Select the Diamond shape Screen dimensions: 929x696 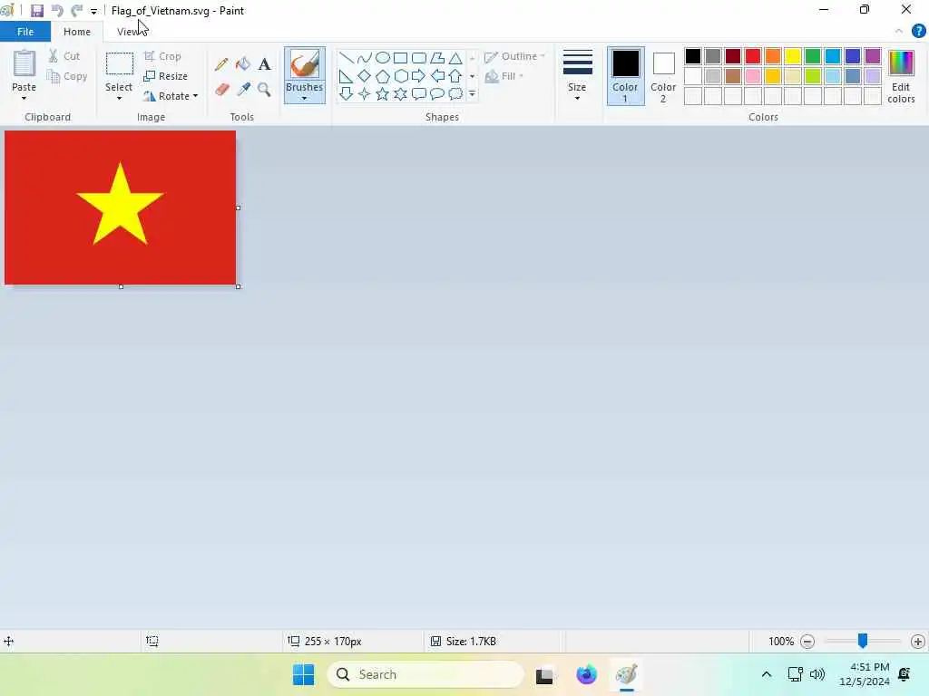click(x=365, y=76)
